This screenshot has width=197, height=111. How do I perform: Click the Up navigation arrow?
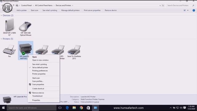pyautogui.click(x=14, y=6)
